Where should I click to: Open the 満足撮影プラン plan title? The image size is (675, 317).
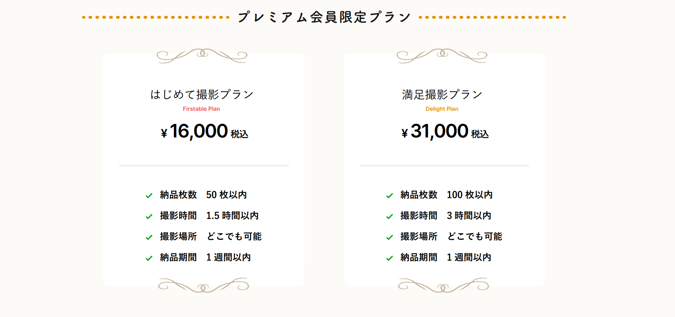point(442,95)
